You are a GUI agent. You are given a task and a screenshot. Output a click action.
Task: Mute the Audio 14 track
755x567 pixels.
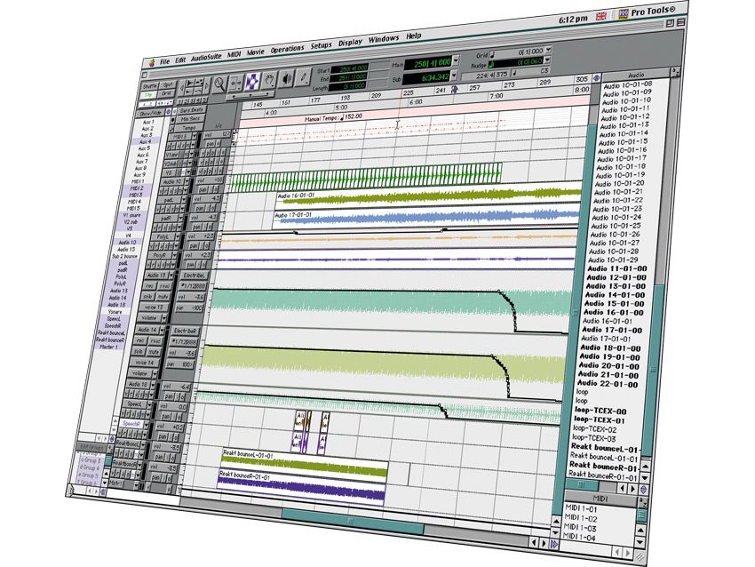(x=155, y=351)
